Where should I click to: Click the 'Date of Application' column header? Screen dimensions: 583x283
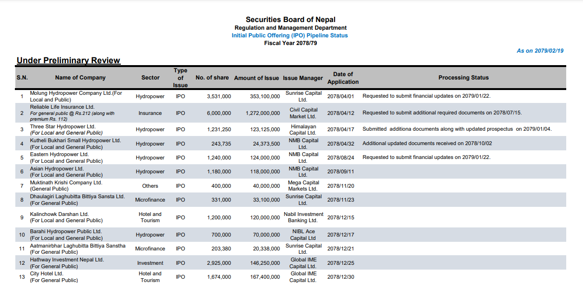343,78
